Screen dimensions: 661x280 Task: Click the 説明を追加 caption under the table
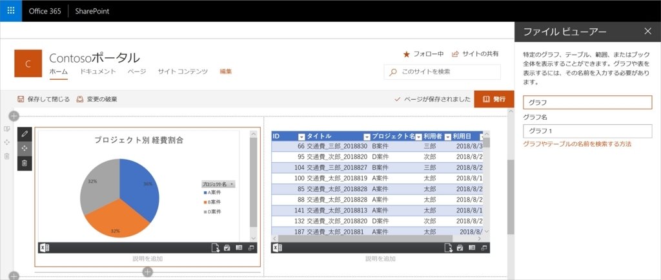(x=380, y=259)
